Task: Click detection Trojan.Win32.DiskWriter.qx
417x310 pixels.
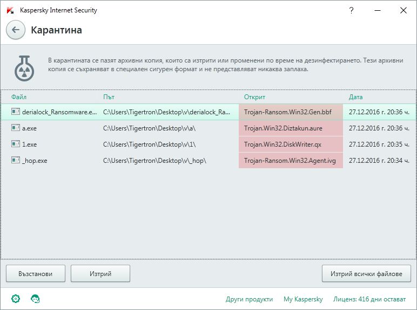Action: 283,144
